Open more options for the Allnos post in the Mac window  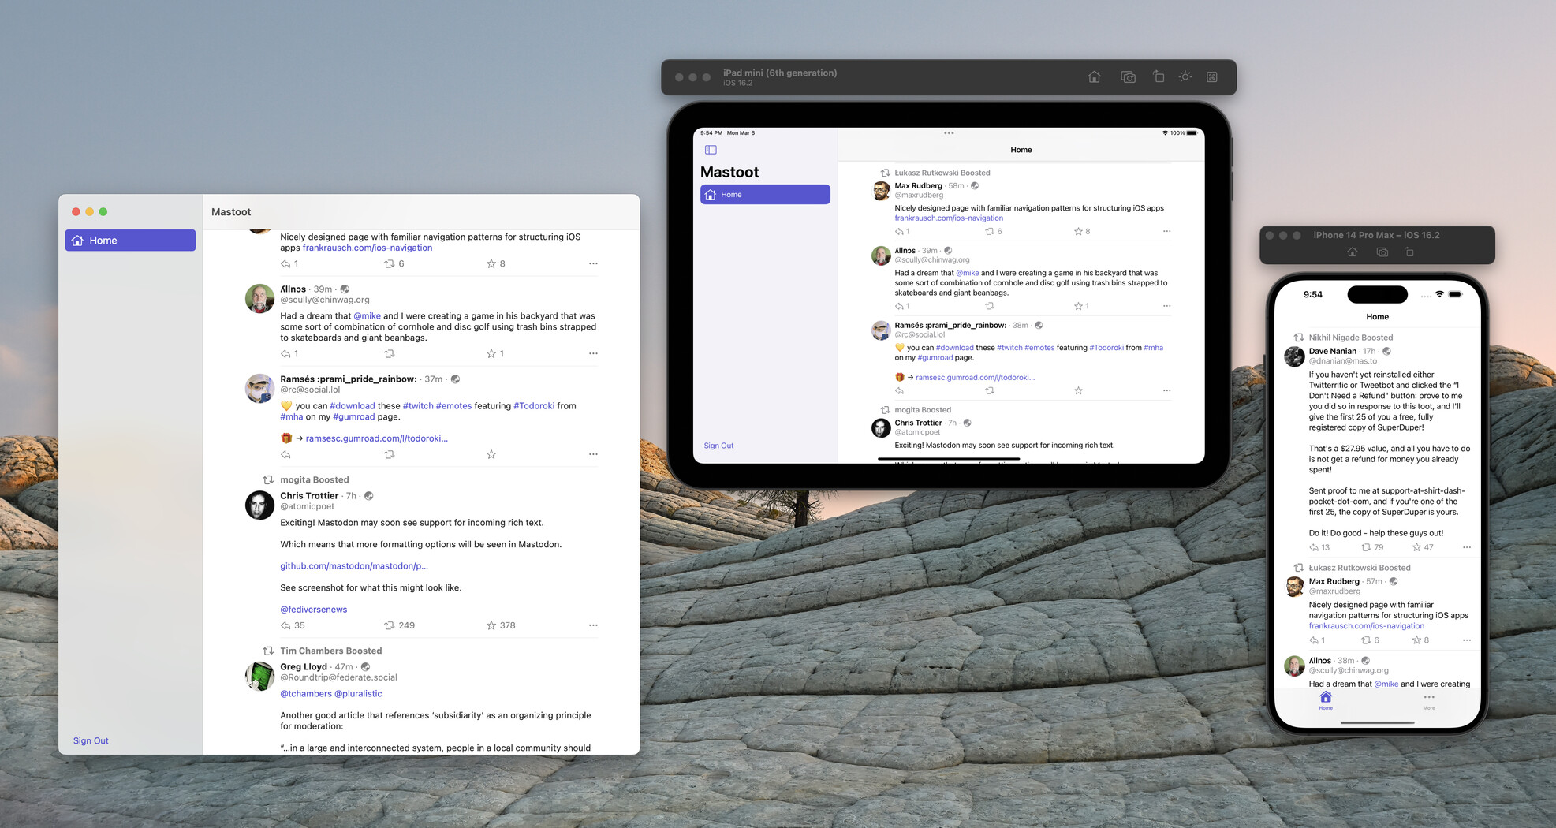[x=593, y=353]
